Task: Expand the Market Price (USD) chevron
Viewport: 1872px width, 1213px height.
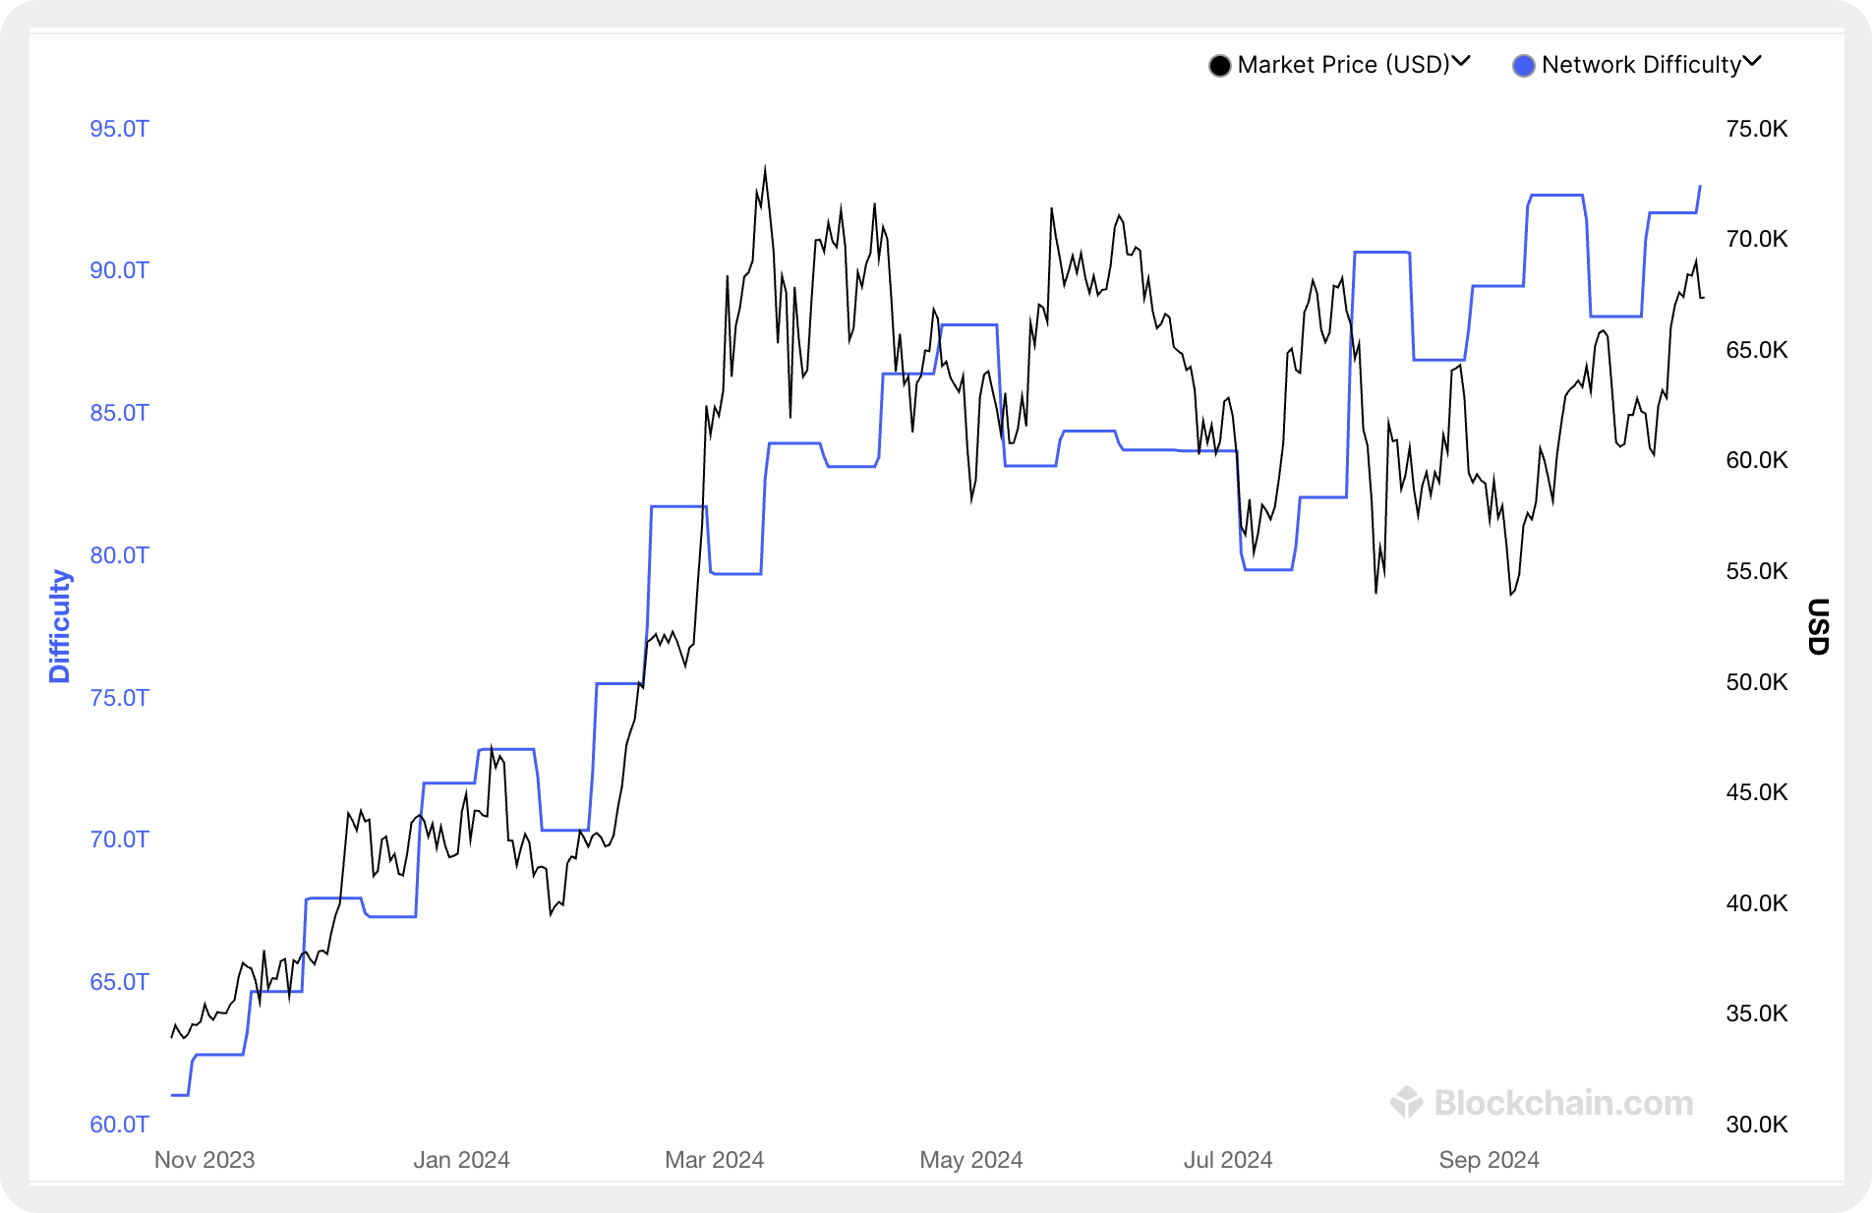Action: [x=1462, y=62]
